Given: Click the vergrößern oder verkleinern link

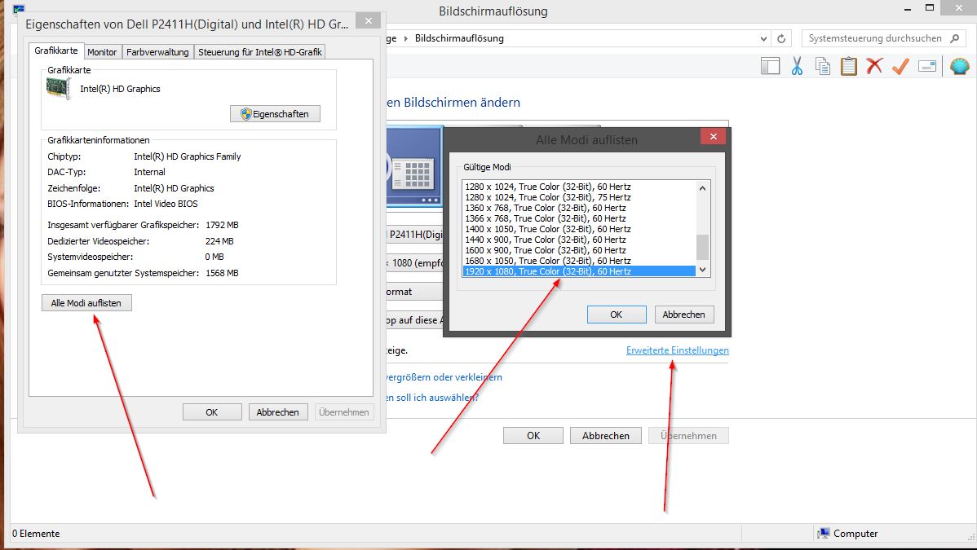Looking at the screenshot, I should tap(444, 377).
